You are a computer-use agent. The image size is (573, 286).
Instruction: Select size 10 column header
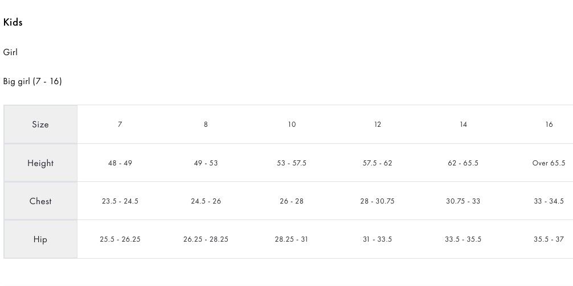(x=292, y=125)
